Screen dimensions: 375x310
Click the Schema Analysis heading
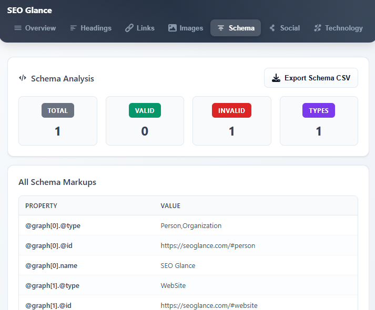(63, 79)
